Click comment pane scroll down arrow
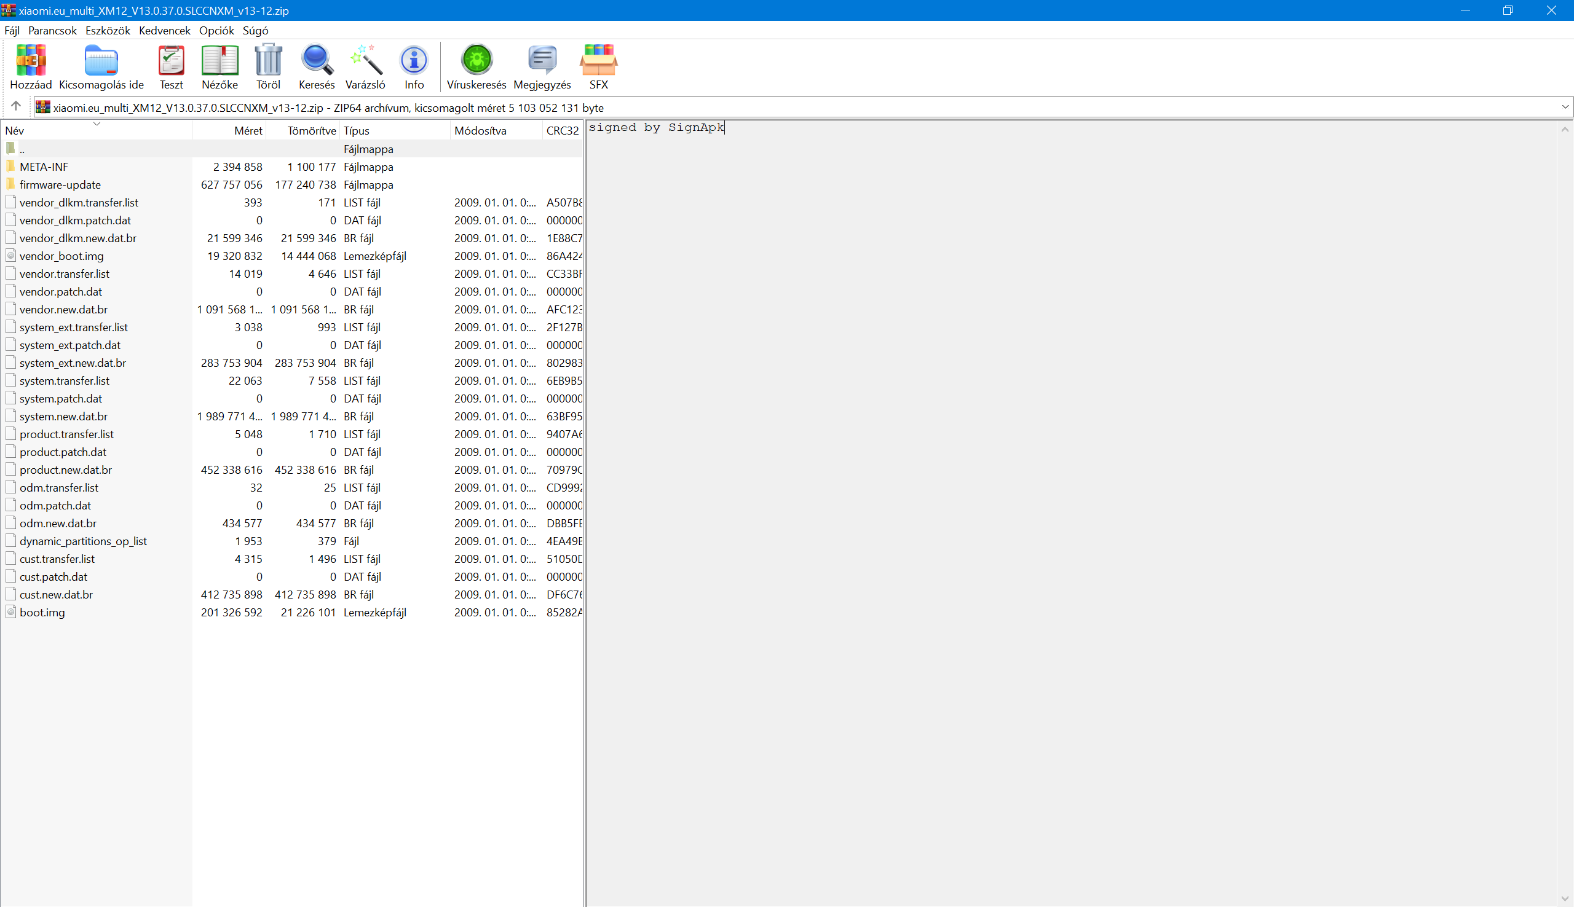The image size is (1574, 907). coord(1565,898)
